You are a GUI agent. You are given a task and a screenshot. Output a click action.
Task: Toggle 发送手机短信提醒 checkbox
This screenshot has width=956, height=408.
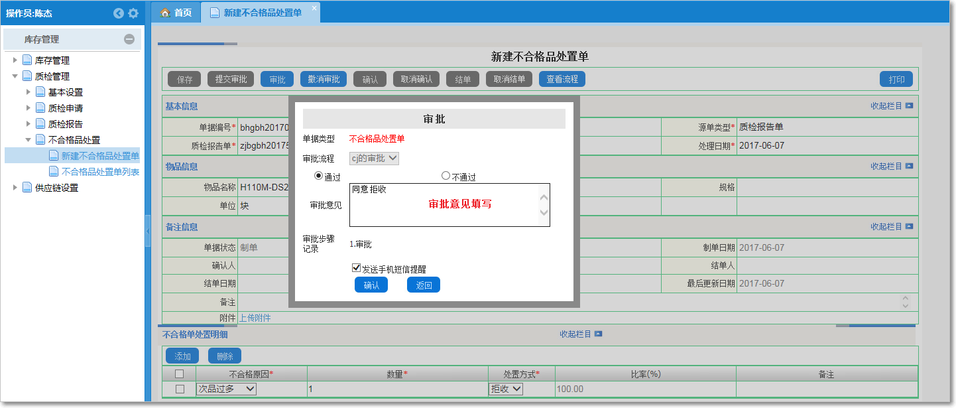tap(356, 268)
